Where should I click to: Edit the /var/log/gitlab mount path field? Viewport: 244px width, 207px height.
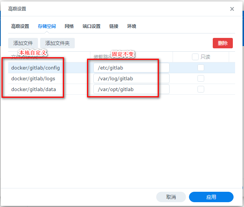pos(131,78)
